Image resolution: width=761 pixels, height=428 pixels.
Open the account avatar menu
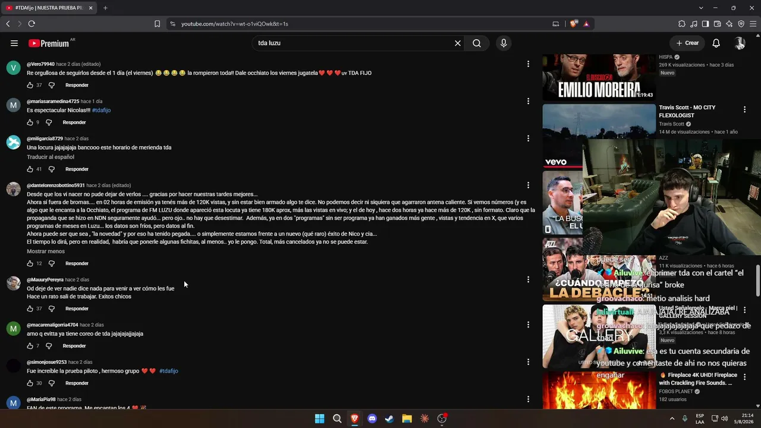tap(740, 43)
